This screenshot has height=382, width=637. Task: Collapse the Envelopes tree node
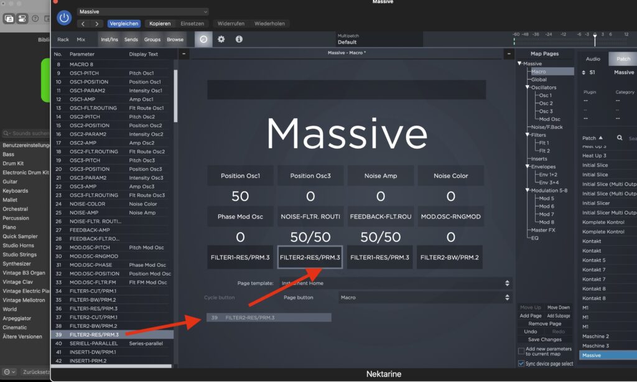(528, 167)
